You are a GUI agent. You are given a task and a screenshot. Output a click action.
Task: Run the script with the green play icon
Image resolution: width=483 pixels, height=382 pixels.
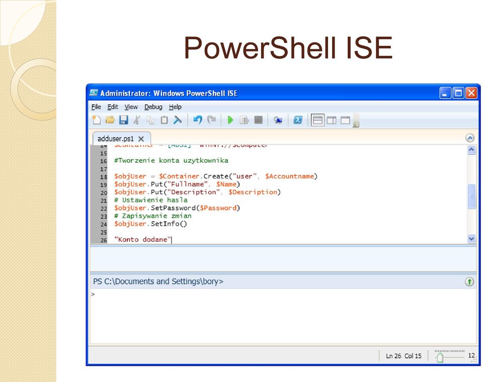(230, 120)
